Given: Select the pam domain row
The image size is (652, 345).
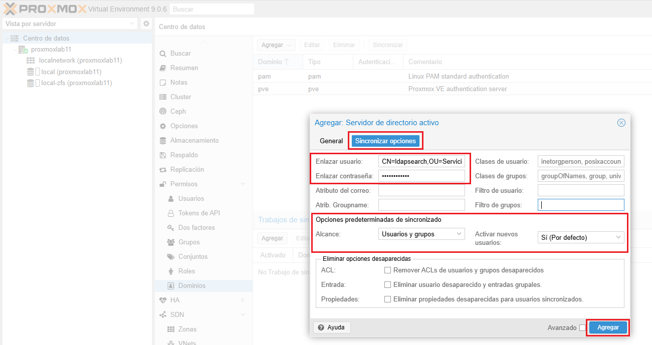Looking at the screenshot, I should tap(452, 77).
